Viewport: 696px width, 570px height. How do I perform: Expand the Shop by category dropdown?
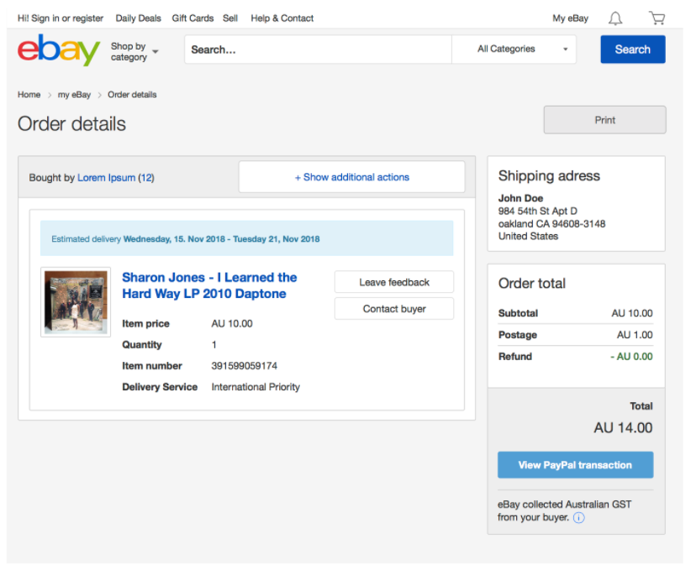coord(134,52)
